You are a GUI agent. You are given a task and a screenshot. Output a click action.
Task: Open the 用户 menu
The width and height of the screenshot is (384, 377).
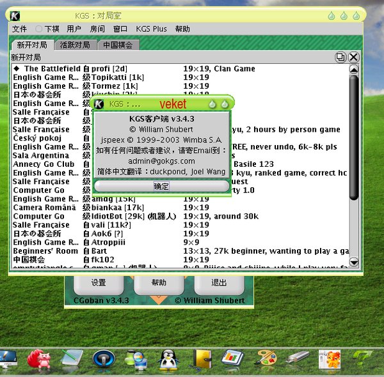click(74, 29)
